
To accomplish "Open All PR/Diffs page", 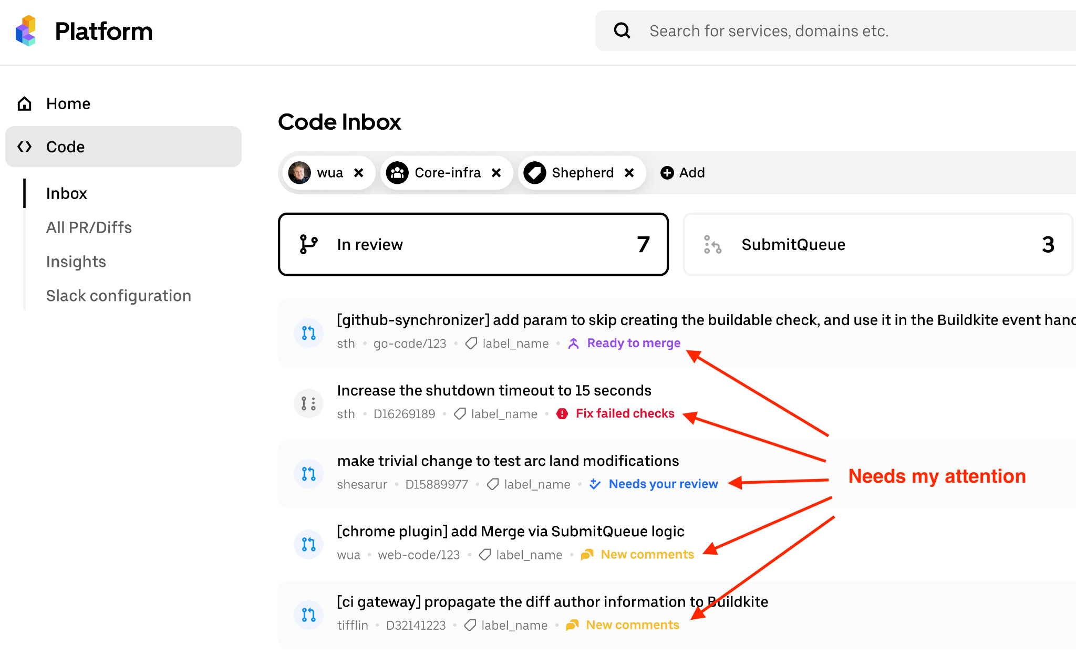I will coord(89,227).
